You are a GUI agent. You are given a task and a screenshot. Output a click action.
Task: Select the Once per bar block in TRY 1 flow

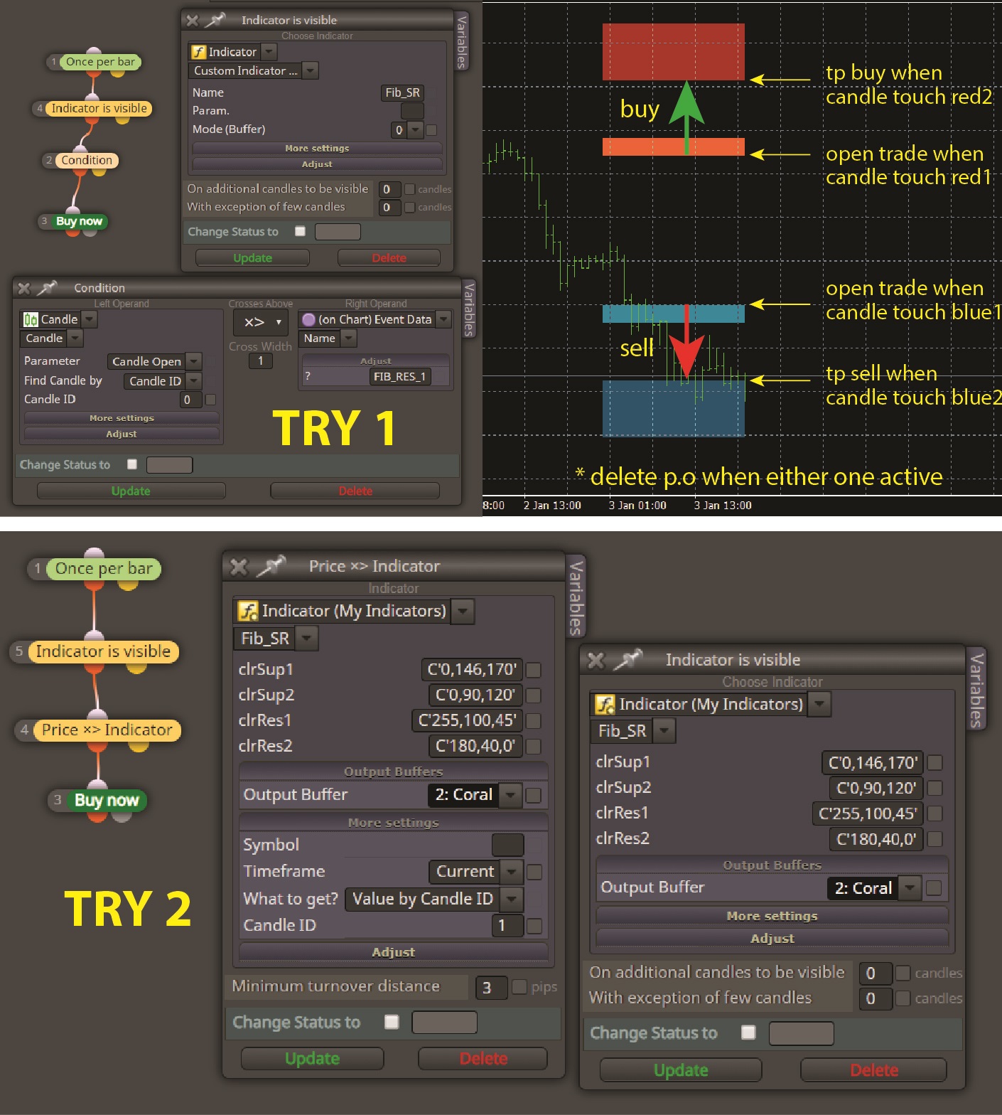pyautogui.click(x=99, y=62)
